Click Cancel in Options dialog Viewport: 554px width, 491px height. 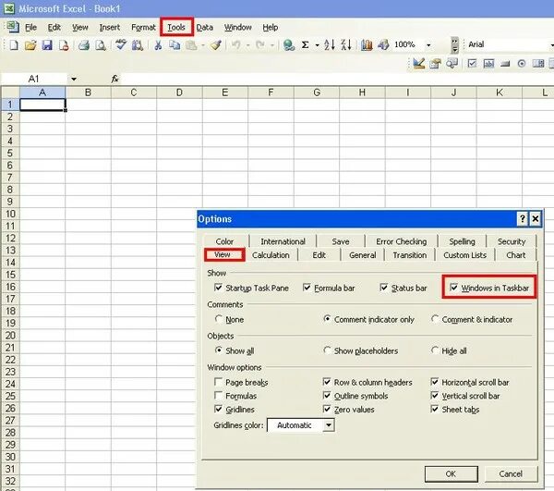pyautogui.click(x=511, y=473)
